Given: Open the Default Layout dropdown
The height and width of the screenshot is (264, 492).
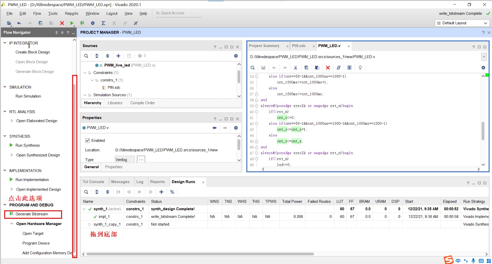Looking at the screenshot, I should 462,23.
